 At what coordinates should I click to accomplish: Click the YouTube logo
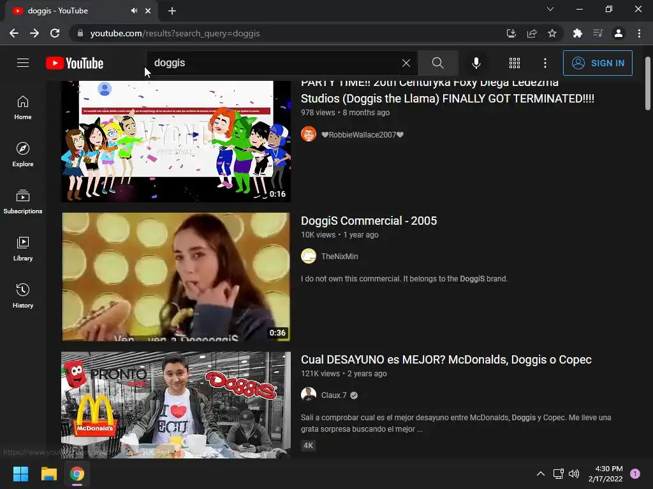tap(75, 63)
